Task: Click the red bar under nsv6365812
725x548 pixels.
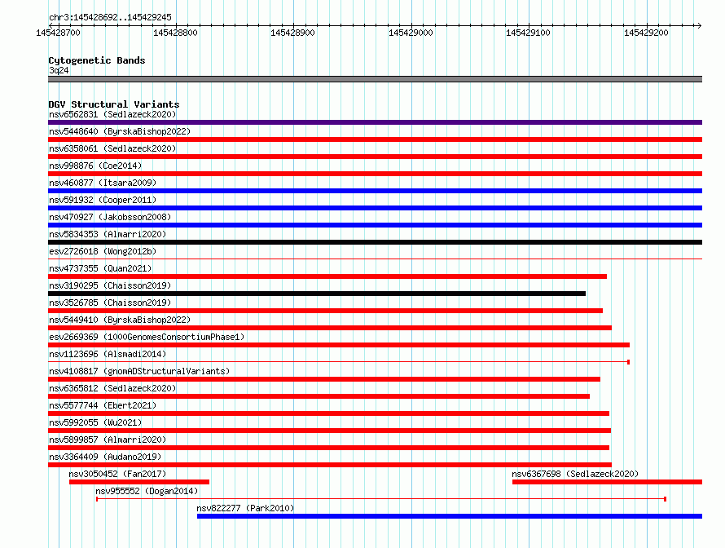Action: pyautogui.click(x=319, y=396)
